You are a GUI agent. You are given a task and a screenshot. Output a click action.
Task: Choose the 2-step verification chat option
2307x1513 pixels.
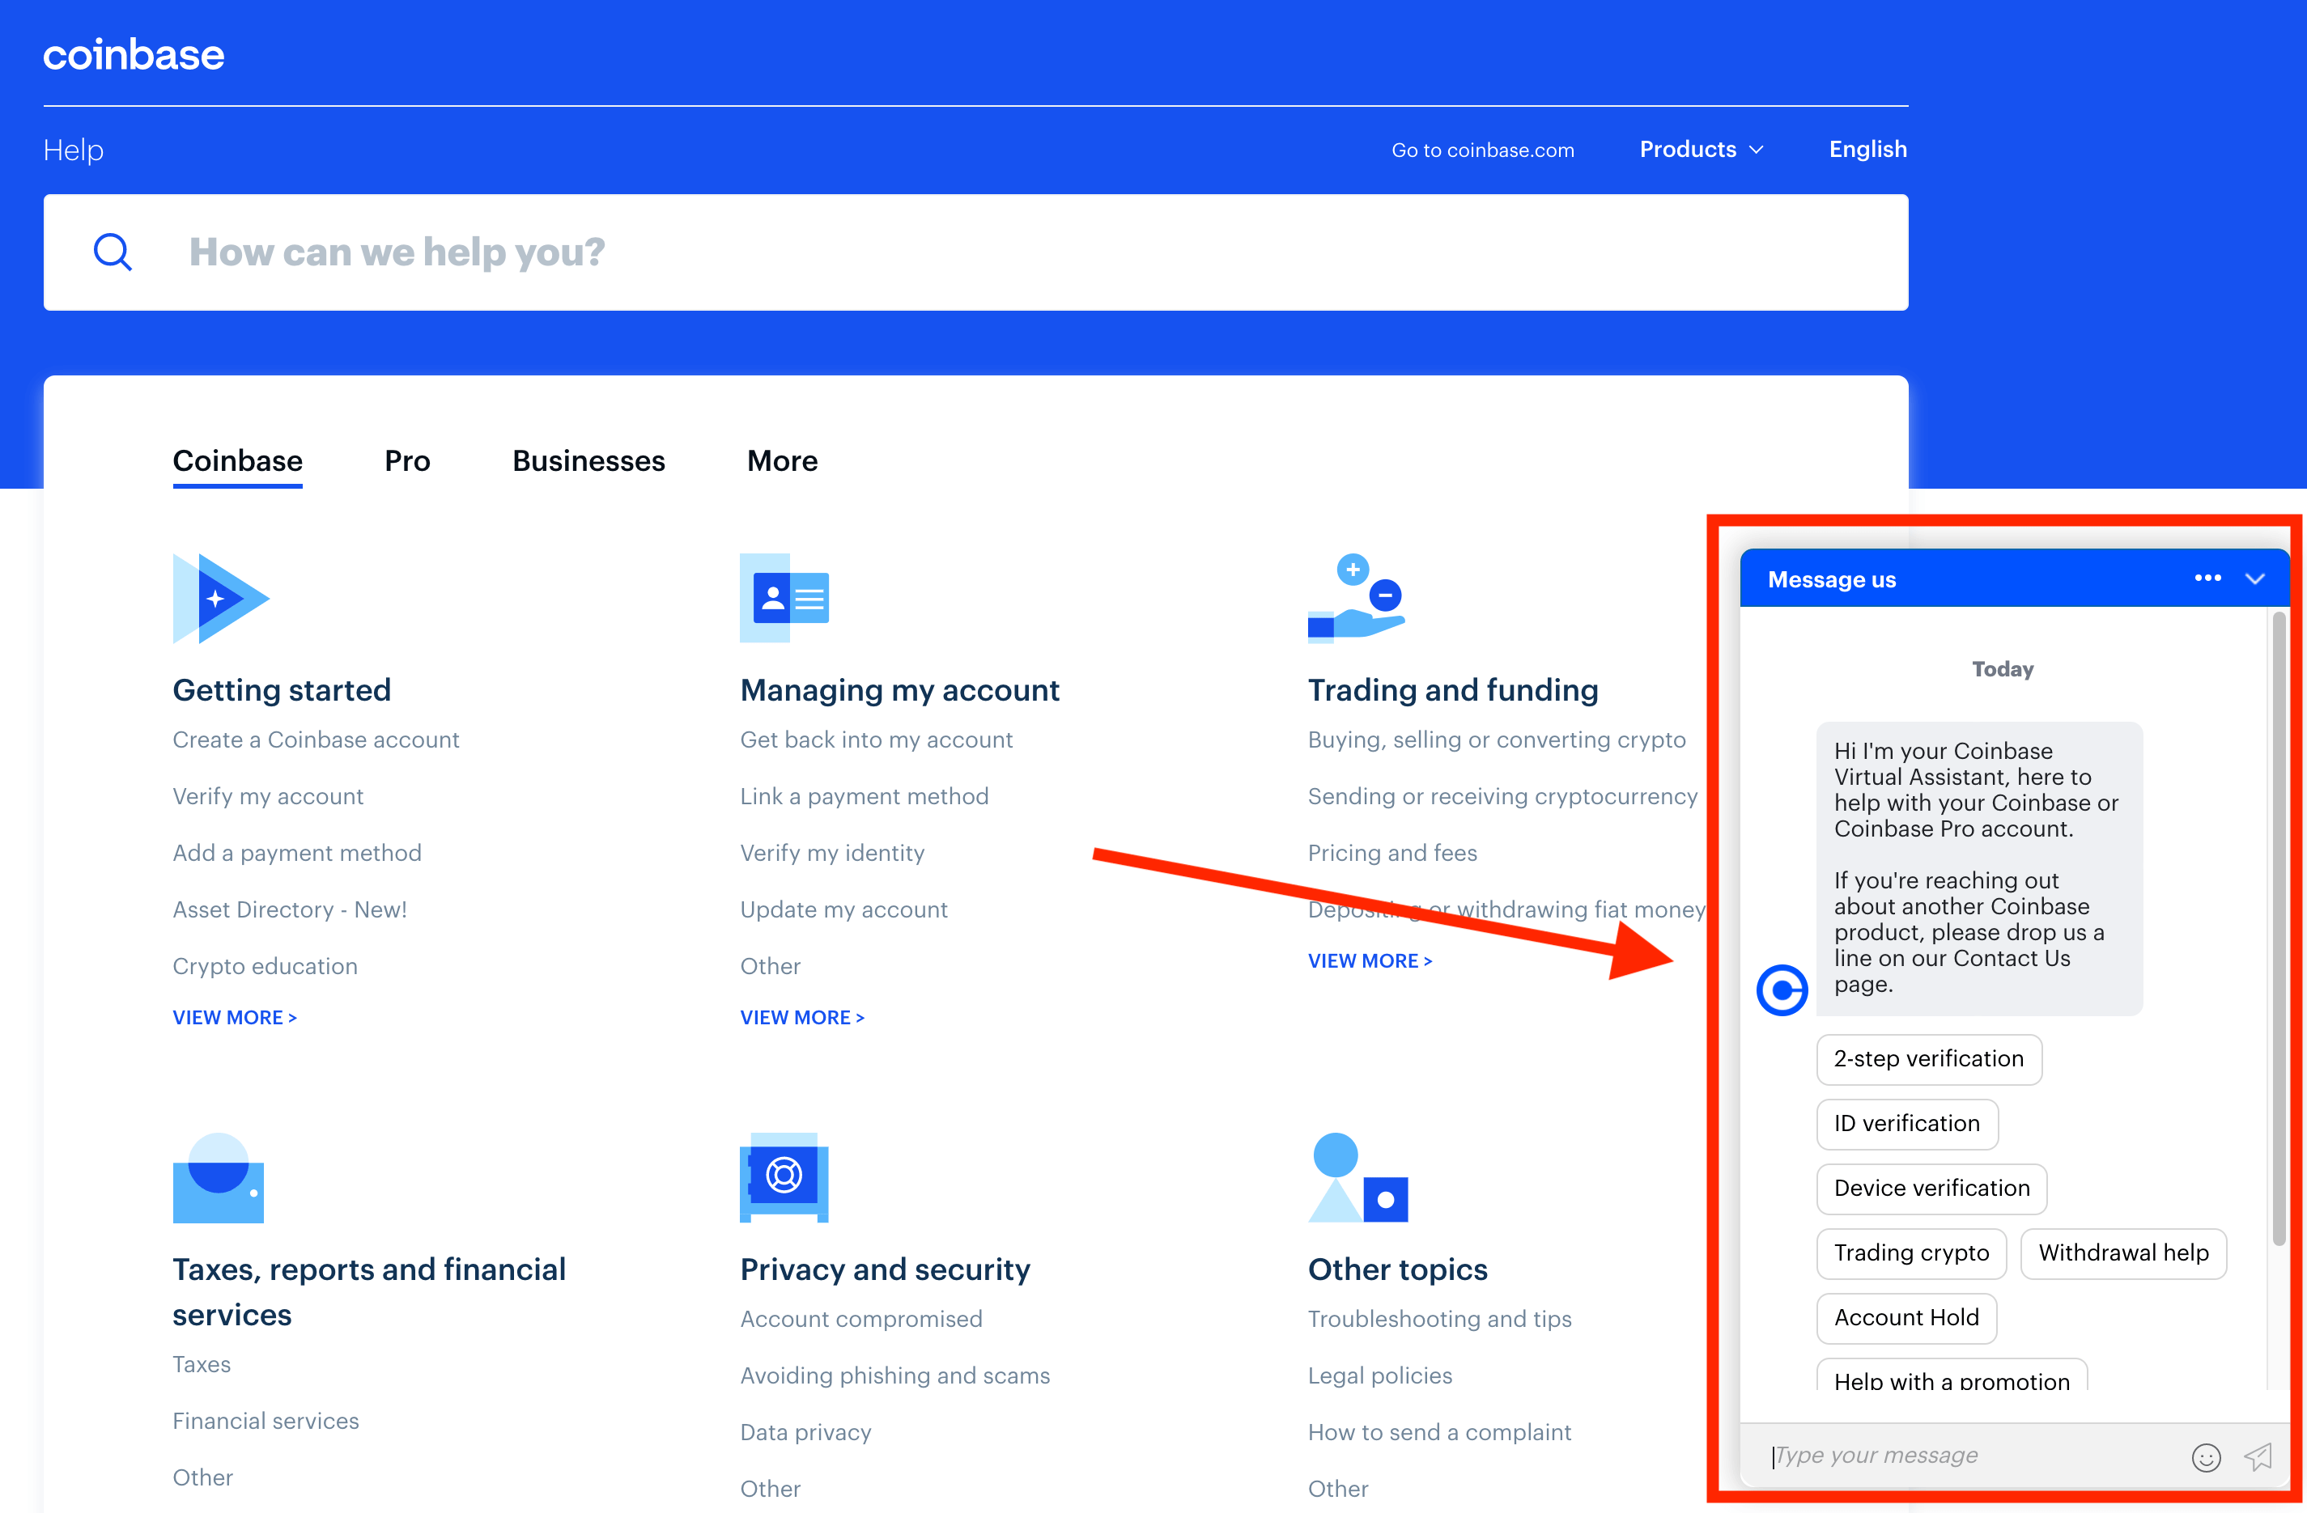(1928, 1059)
